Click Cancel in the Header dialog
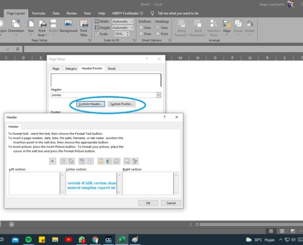 click(x=171, y=203)
